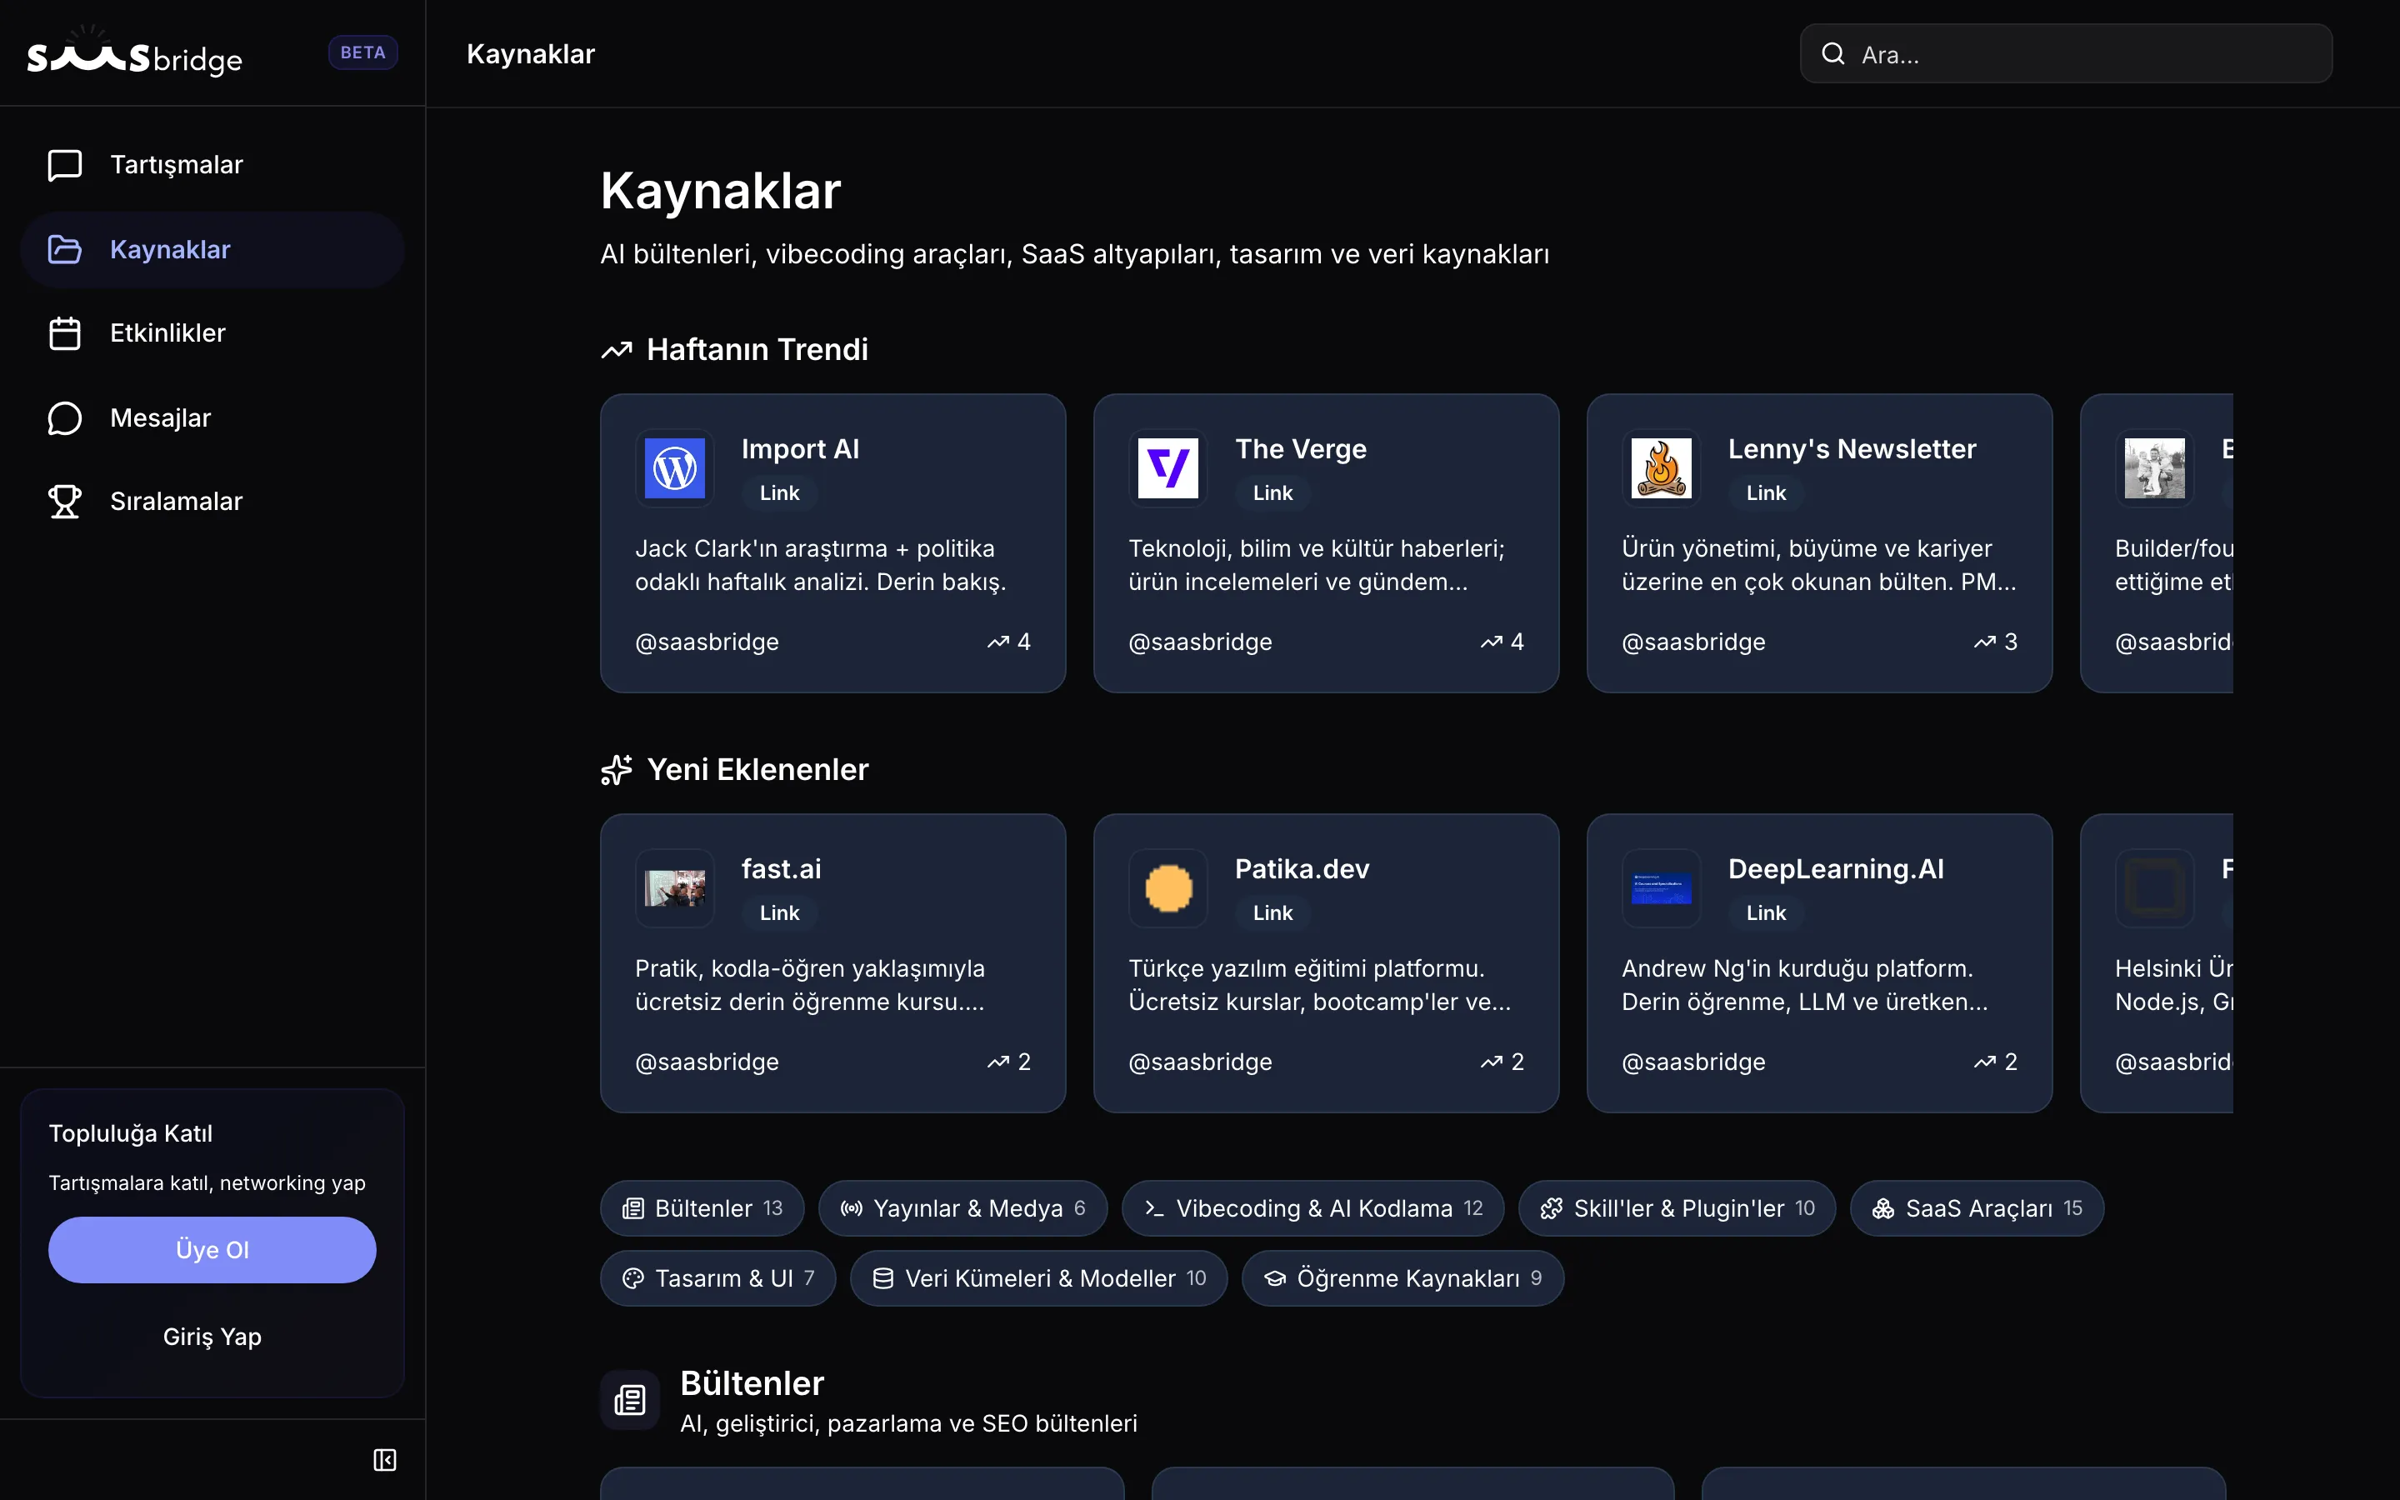Screen dimensions: 2400x1500
Task: Click Lenny's Newsletter campfire logo
Action: [1661, 468]
